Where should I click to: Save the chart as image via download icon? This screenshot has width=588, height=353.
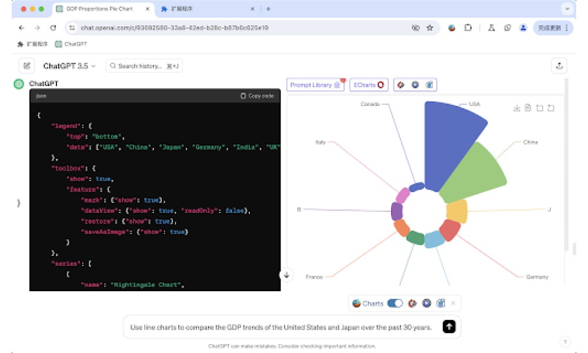point(517,108)
